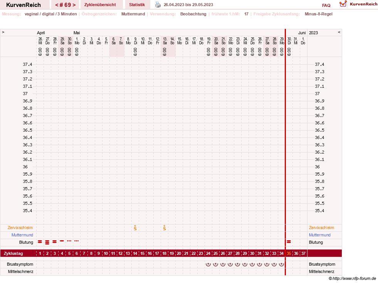The image size is (378, 283).
Task: Click the 'Muttermund' value in the settings line
Action: (x=133, y=14)
